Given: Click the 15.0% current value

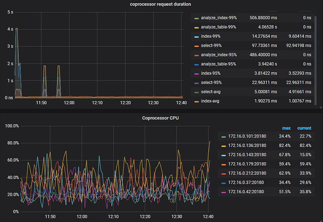Looking at the screenshot, I should tap(305, 155).
